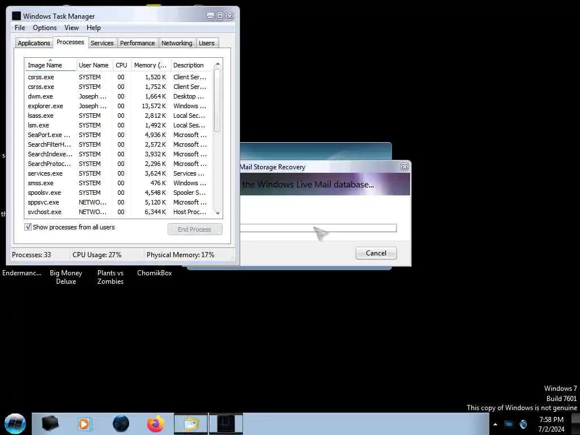Click the recovery progress bar
The image size is (580, 435).
(x=318, y=228)
